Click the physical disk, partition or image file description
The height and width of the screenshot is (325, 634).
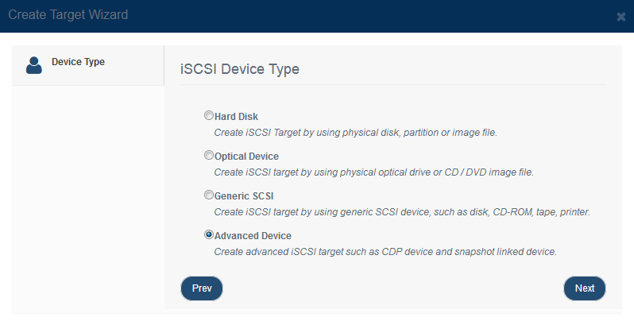[x=356, y=133]
